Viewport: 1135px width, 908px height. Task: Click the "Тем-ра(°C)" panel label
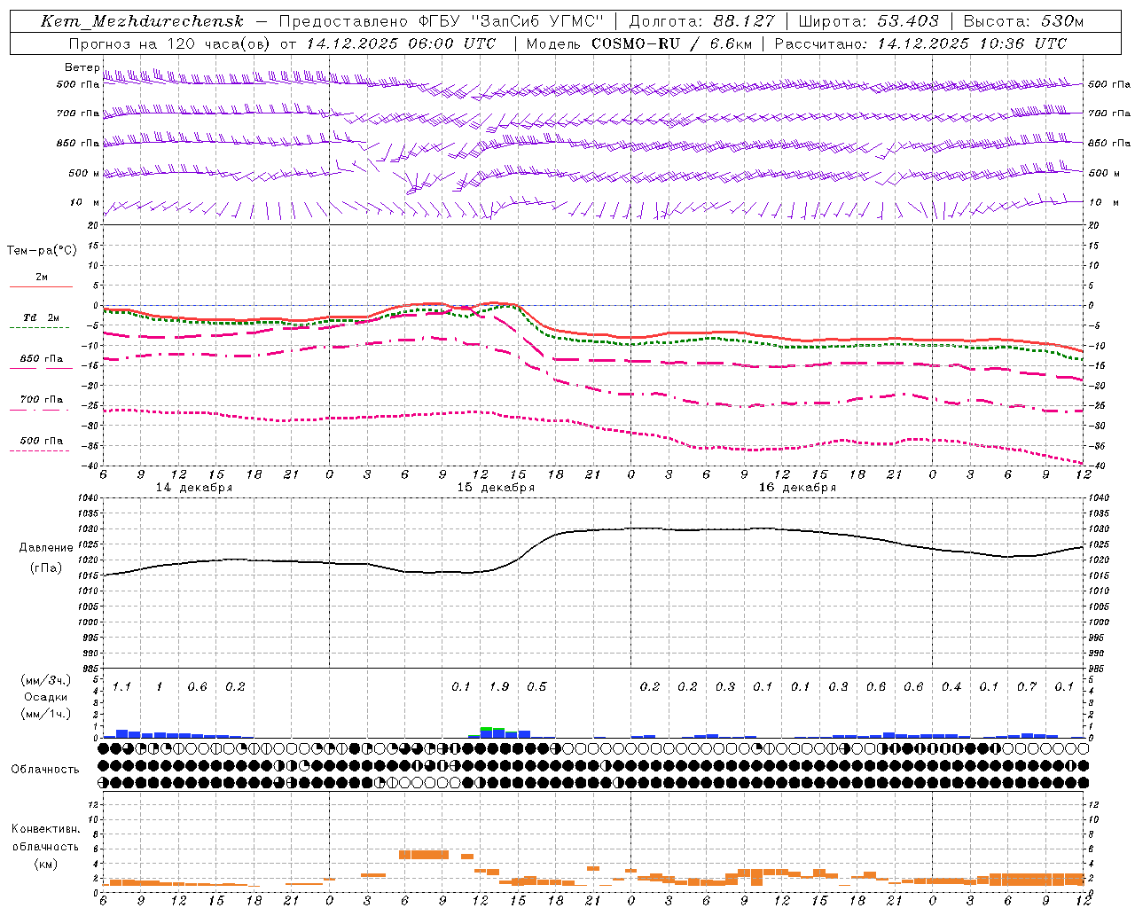point(42,251)
